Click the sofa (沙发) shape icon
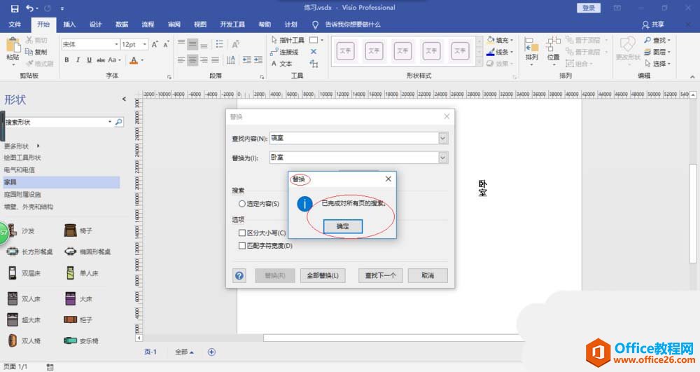700x372 pixels. [13, 230]
